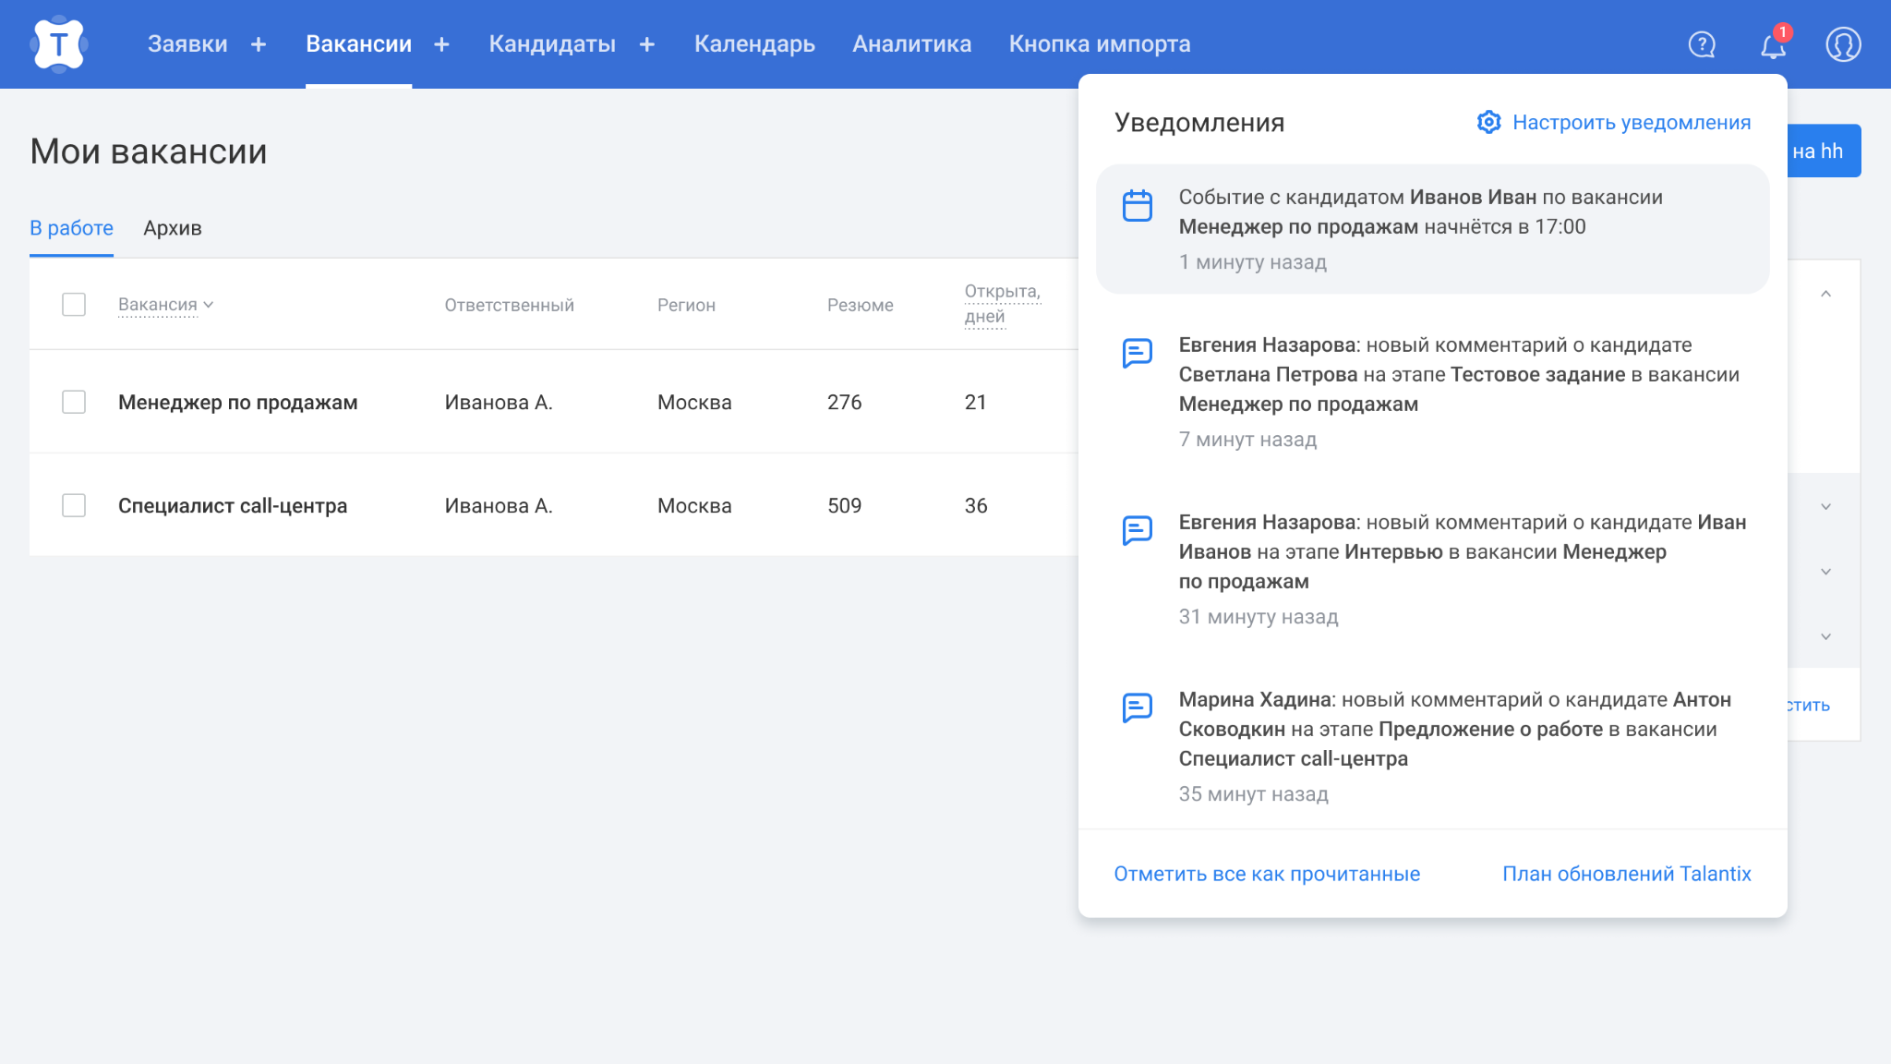Add a new candidate with plus next to Кандидаты

647,44
